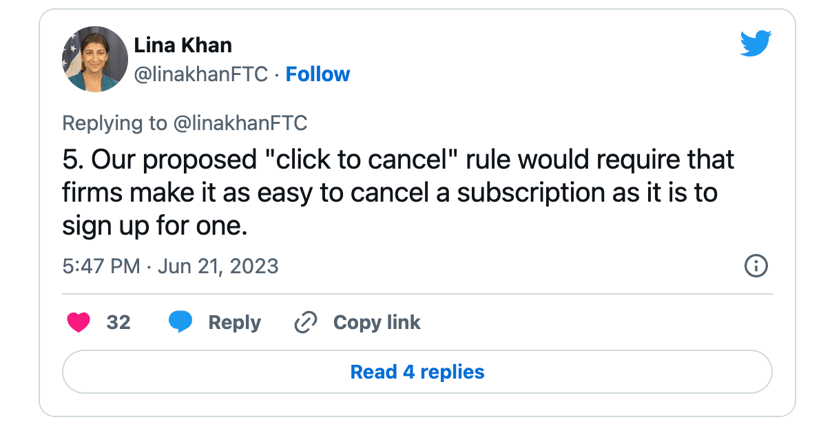Click the 'Replying to' label text
The image size is (832, 424).
click(114, 123)
